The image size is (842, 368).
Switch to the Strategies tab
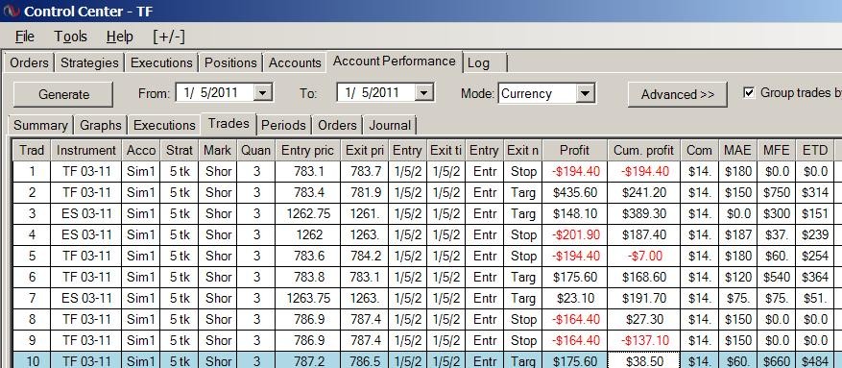(x=89, y=62)
